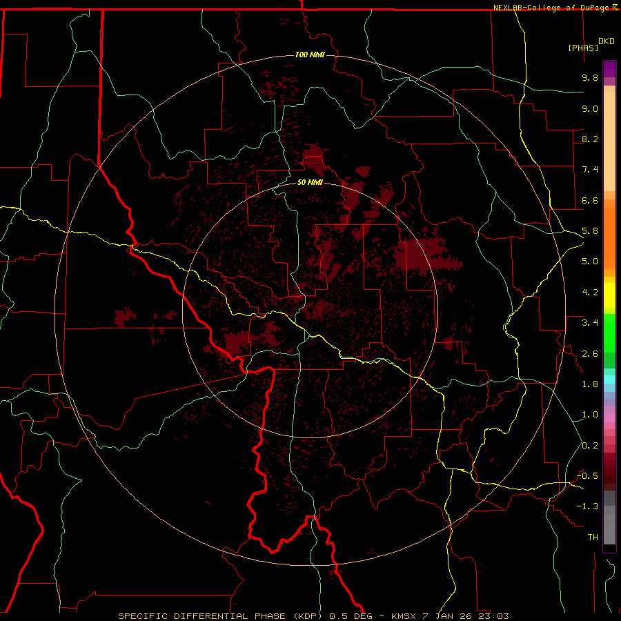Image resolution: width=621 pixels, height=621 pixels.
Task: Pick the pink segment of color bar
Action: (609, 418)
